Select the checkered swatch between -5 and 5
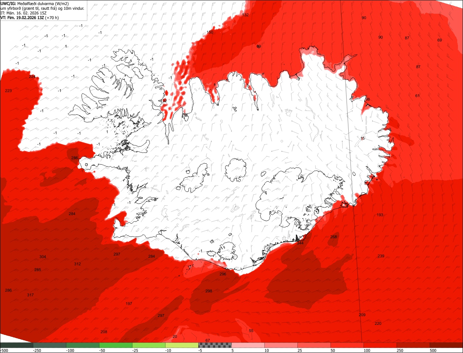This screenshot has width=463, height=353. point(215,345)
